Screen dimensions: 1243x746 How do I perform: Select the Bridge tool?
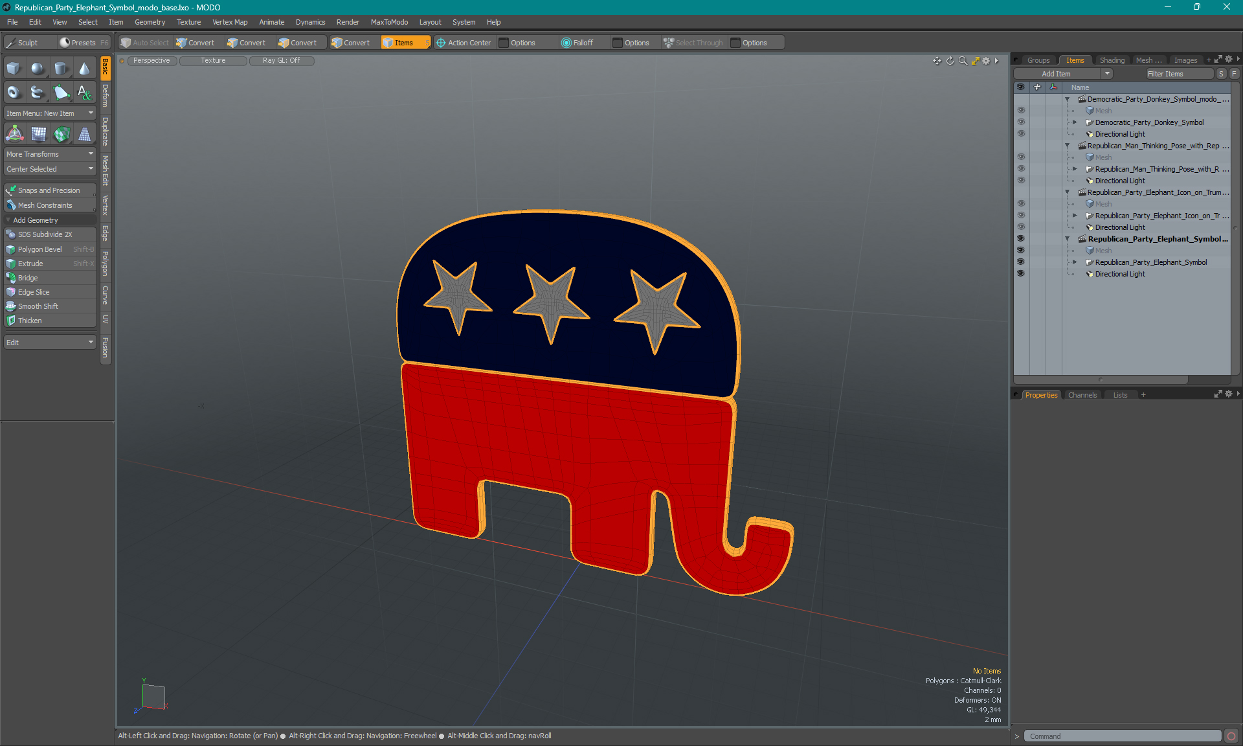click(x=50, y=278)
